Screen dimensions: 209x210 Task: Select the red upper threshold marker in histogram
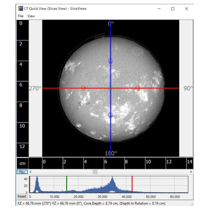(132, 184)
